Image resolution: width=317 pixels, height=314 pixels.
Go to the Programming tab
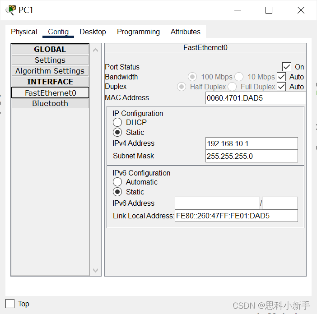click(x=138, y=32)
